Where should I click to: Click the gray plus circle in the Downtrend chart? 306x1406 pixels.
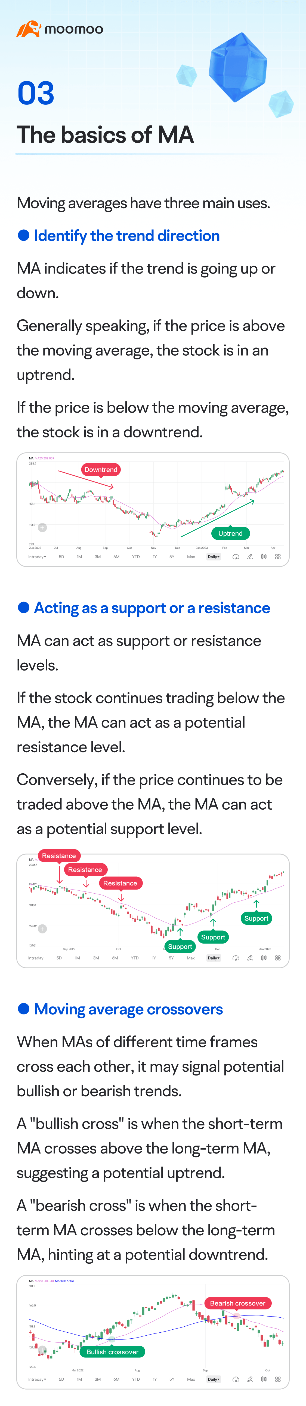pyautogui.click(x=42, y=527)
